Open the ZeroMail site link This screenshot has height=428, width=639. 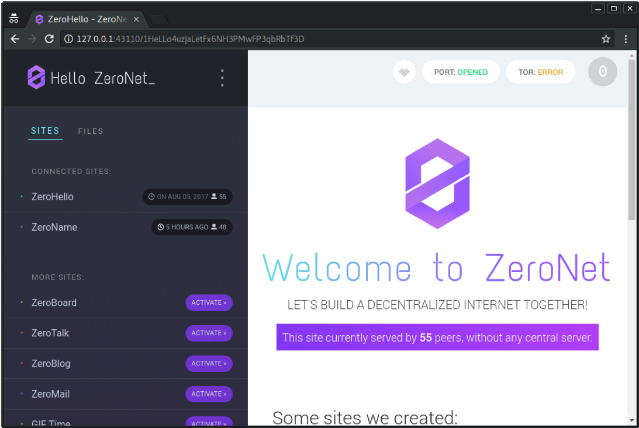[50, 394]
